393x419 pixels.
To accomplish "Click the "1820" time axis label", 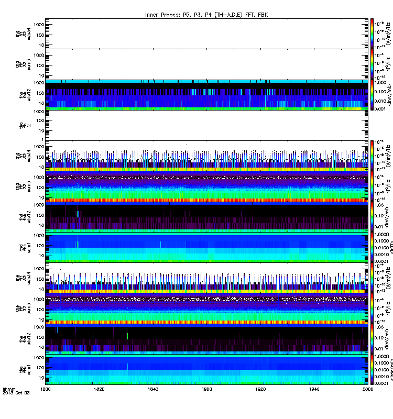I will (99, 389).
